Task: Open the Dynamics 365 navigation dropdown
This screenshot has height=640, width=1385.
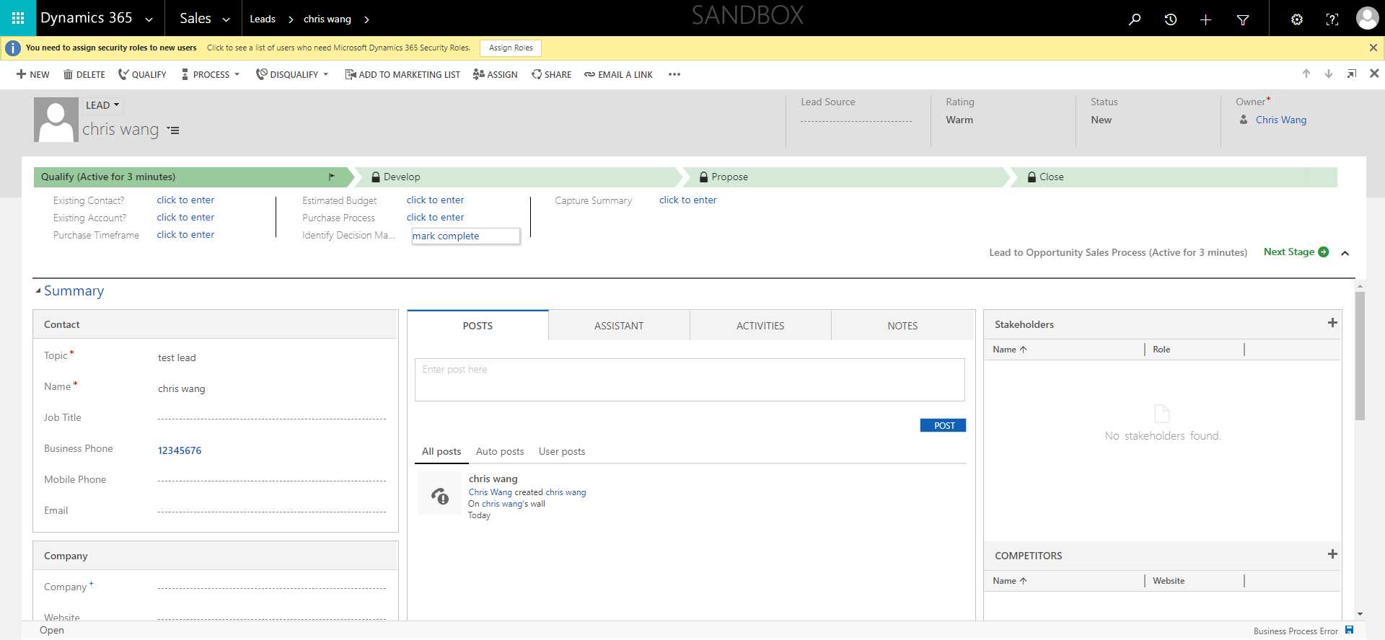Action: pos(149,19)
